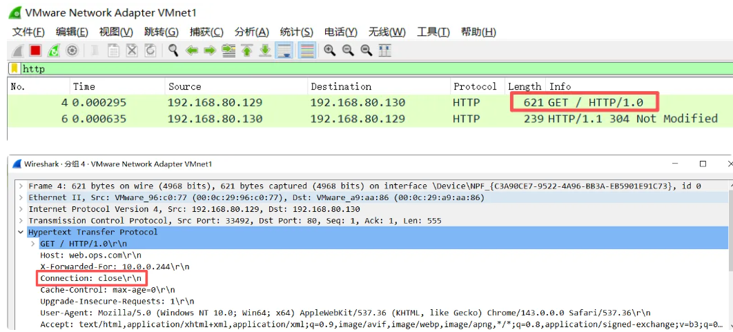Click the display filter bookmark icon

(14, 68)
